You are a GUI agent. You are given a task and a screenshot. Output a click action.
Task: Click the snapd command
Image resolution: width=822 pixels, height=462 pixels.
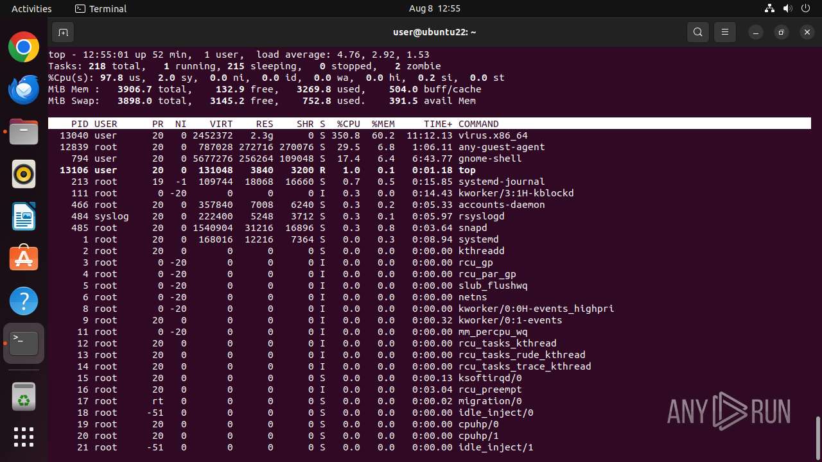click(x=473, y=228)
